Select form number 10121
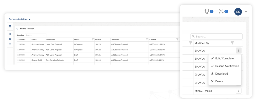 point(98,55)
